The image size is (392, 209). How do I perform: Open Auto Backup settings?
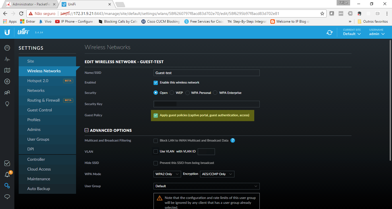[47, 189]
